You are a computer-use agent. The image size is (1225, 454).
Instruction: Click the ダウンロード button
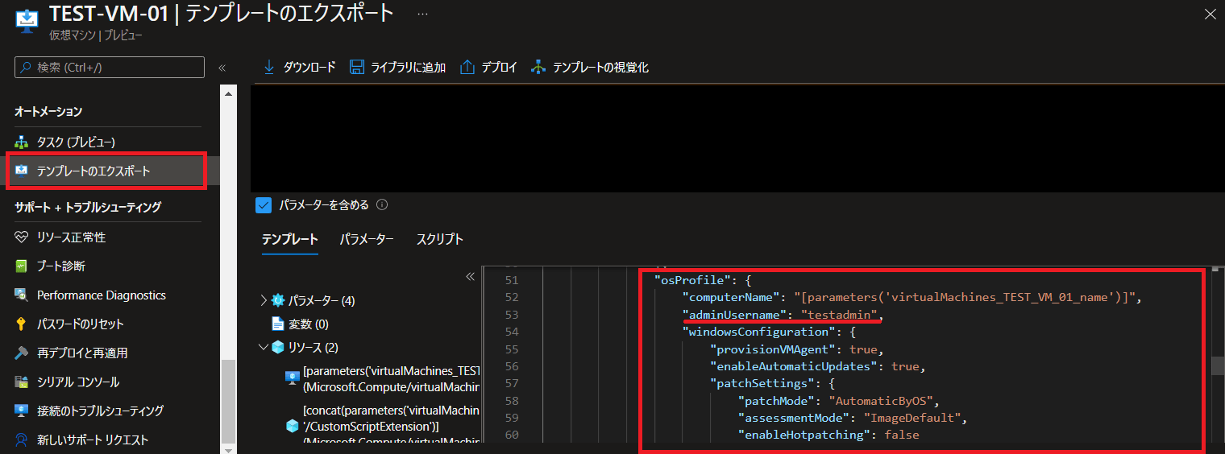tap(299, 68)
